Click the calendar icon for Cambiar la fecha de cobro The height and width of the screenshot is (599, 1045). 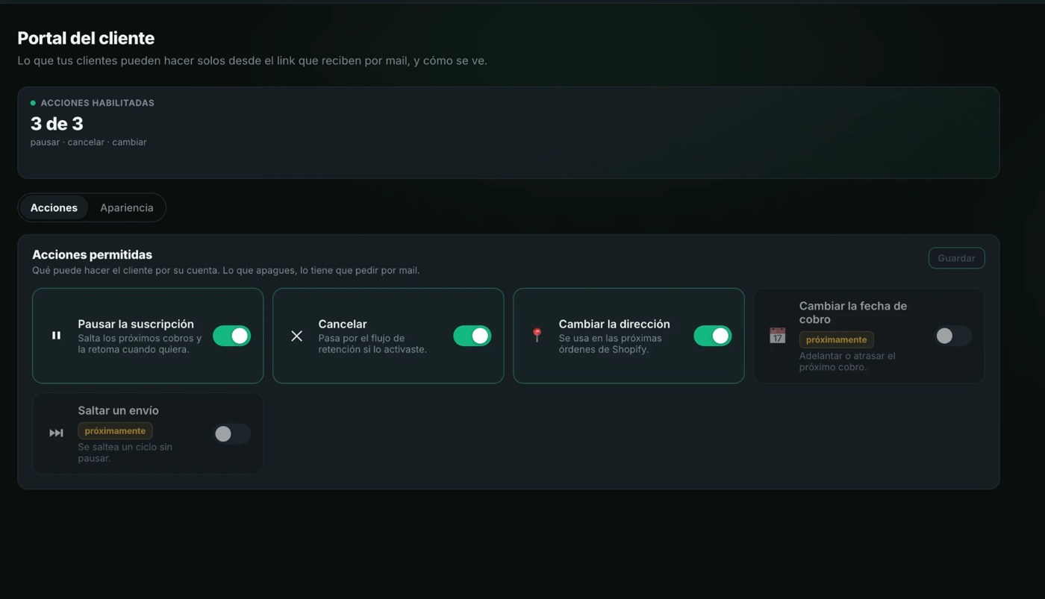tap(777, 336)
